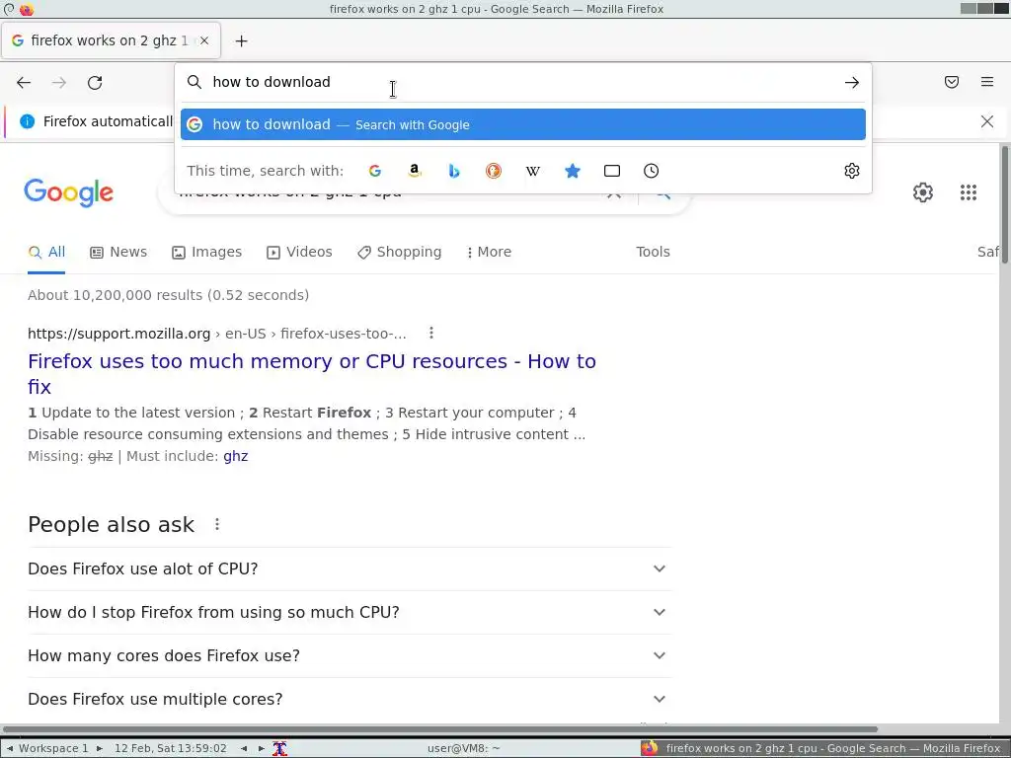Click the SafeSearch label at right edge
The height and width of the screenshot is (758, 1011).
click(x=987, y=252)
